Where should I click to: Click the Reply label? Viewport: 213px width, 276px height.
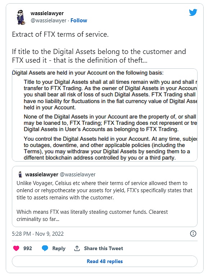point(59,248)
